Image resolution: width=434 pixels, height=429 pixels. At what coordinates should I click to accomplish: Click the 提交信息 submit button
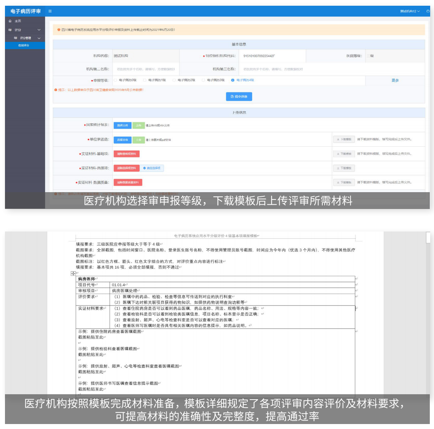[x=239, y=97]
